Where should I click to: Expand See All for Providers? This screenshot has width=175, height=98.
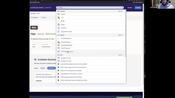tap(121, 11)
